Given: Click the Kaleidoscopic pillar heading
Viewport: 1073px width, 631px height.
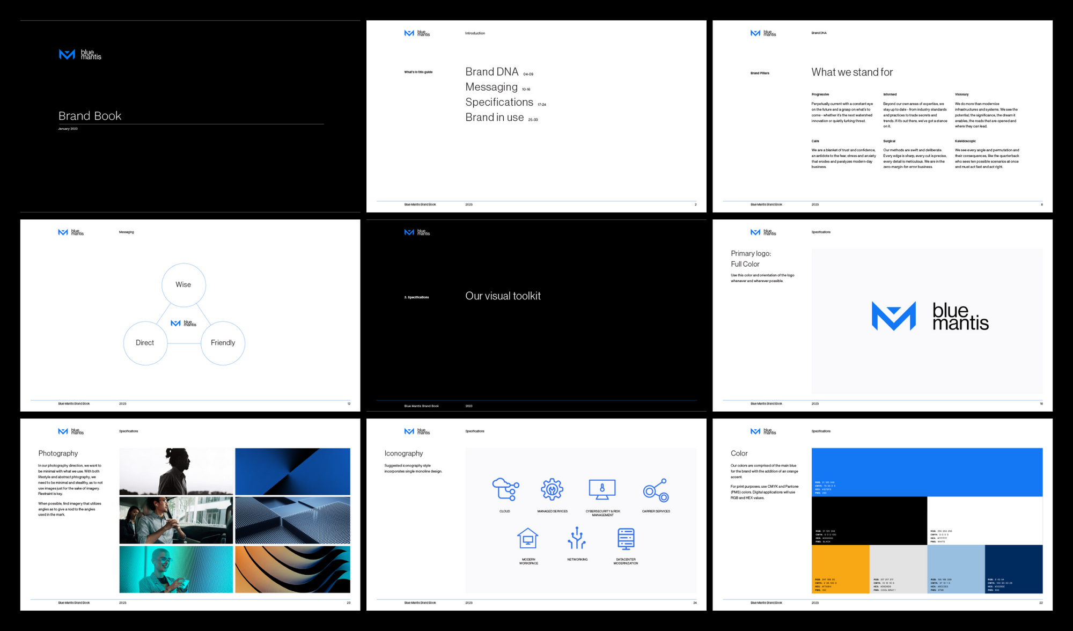Looking at the screenshot, I should click(x=965, y=141).
